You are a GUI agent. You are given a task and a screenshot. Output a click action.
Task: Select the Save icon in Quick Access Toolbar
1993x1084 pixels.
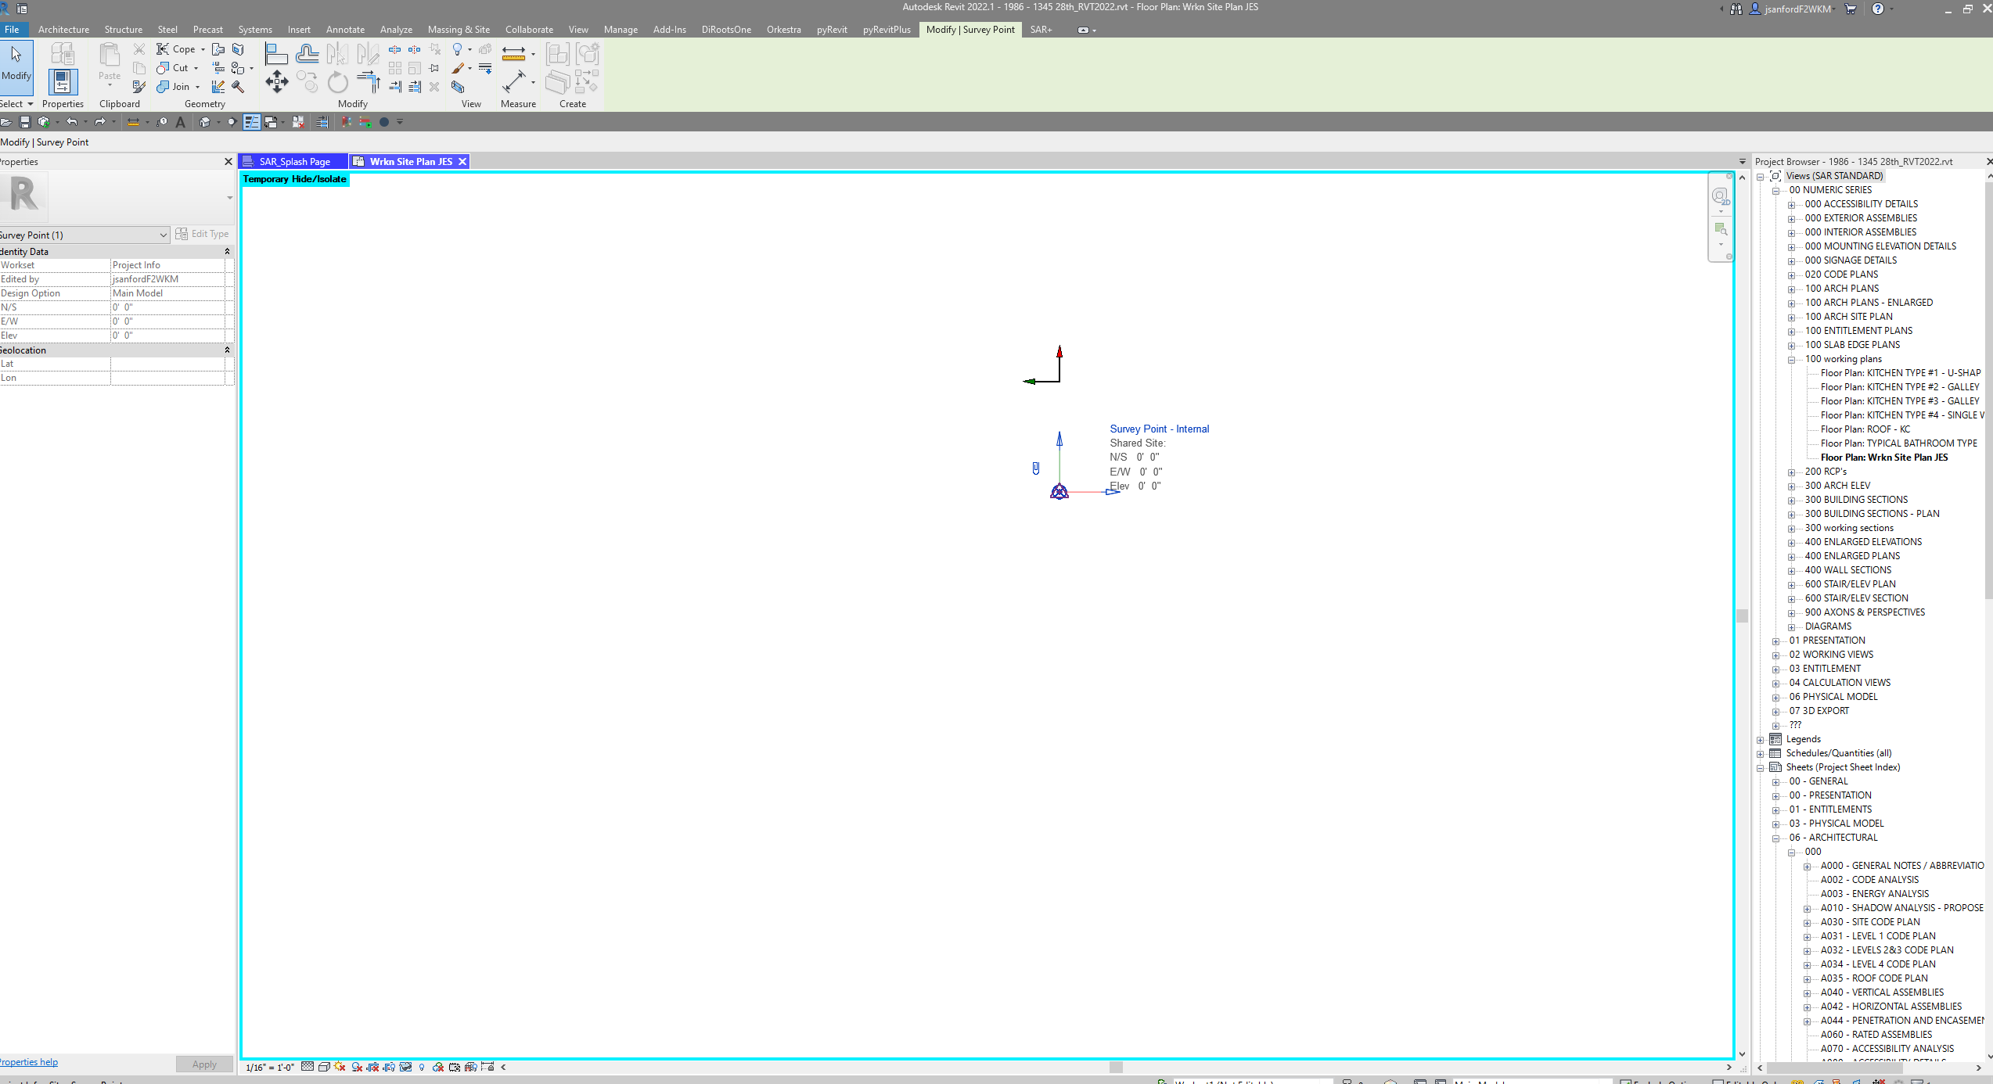point(24,122)
